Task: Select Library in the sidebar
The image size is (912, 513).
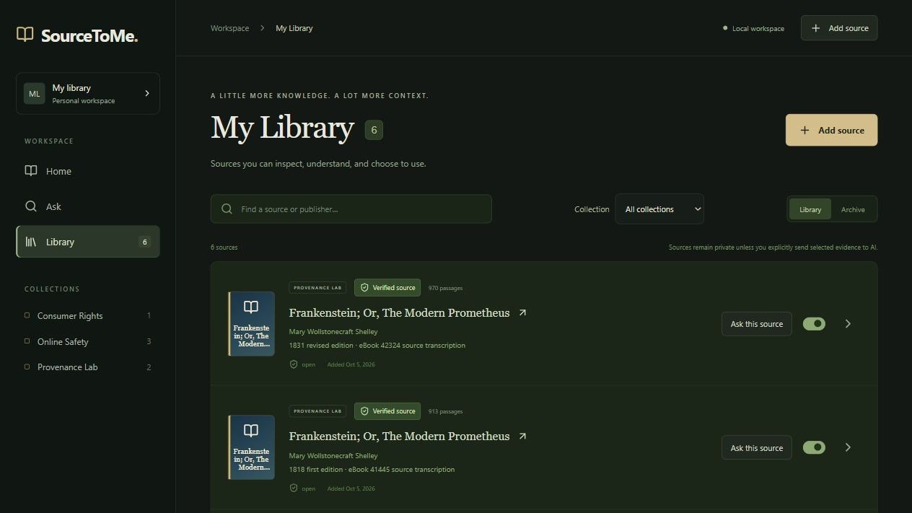Action: point(88,242)
